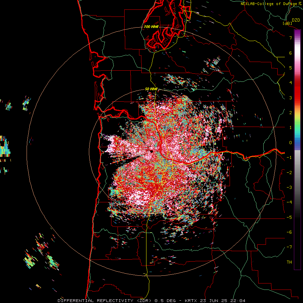Viewport: 303px width, 303px height.
Task: Click the -5 value on the scale
Action: [x=289, y=217]
